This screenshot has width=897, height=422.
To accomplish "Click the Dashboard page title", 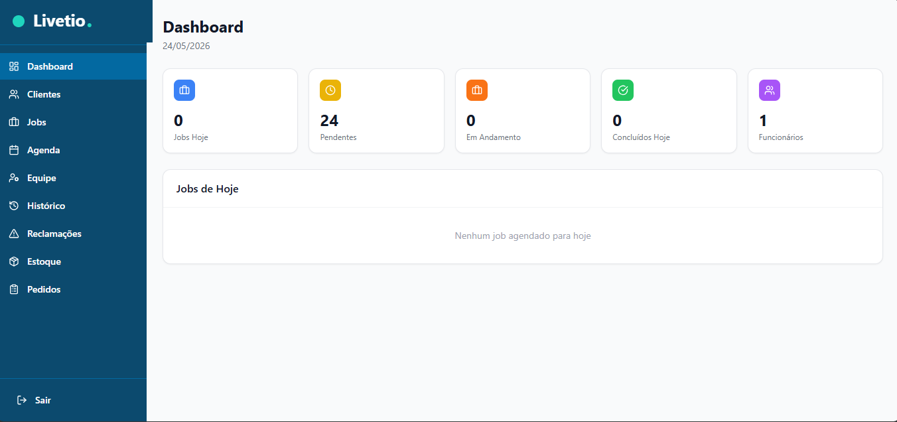I will pos(203,27).
